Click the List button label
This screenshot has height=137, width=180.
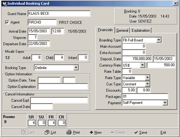pyautogui.click(x=53, y=132)
